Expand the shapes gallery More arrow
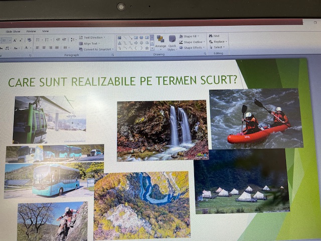The image size is (321, 241). (152, 48)
